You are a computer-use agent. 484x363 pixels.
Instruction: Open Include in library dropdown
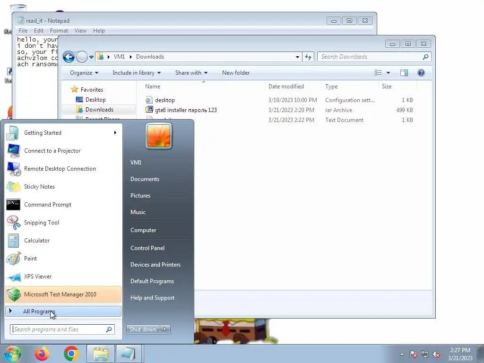coord(137,73)
